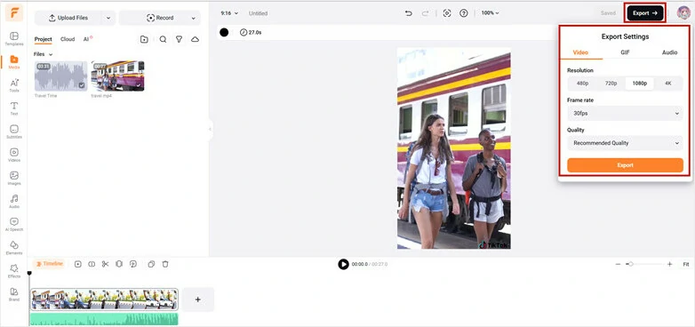Image resolution: width=695 pixels, height=327 pixels.
Task: Search files with the magnifier icon
Action: pyautogui.click(x=164, y=39)
